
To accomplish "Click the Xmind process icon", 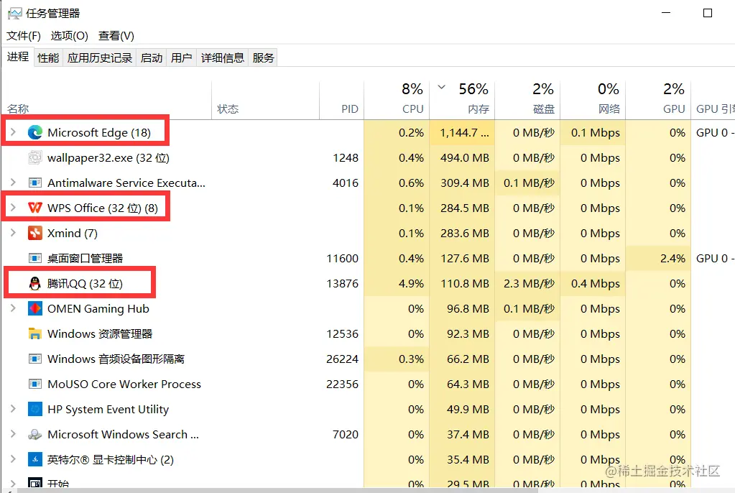I will click(35, 233).
